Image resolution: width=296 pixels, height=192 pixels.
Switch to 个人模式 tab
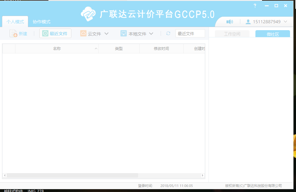(x=15, y=22)
